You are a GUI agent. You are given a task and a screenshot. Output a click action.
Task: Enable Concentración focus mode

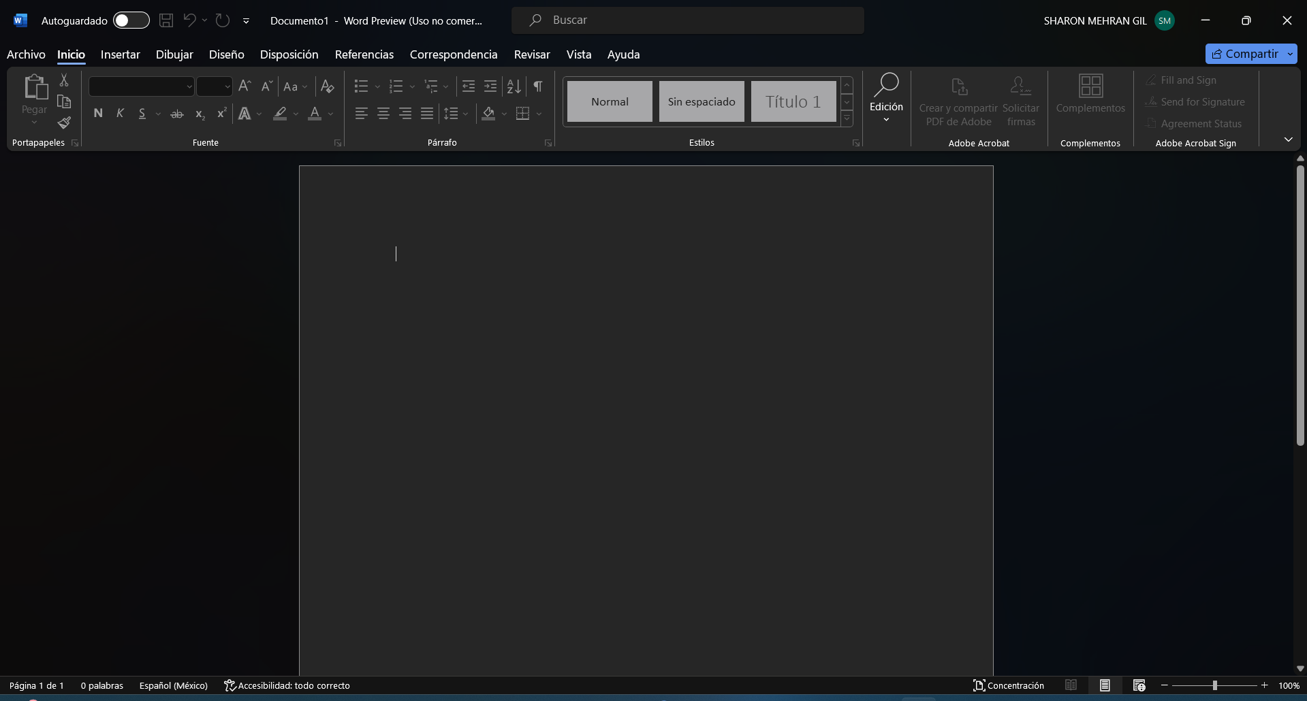tap(1009, 685)
